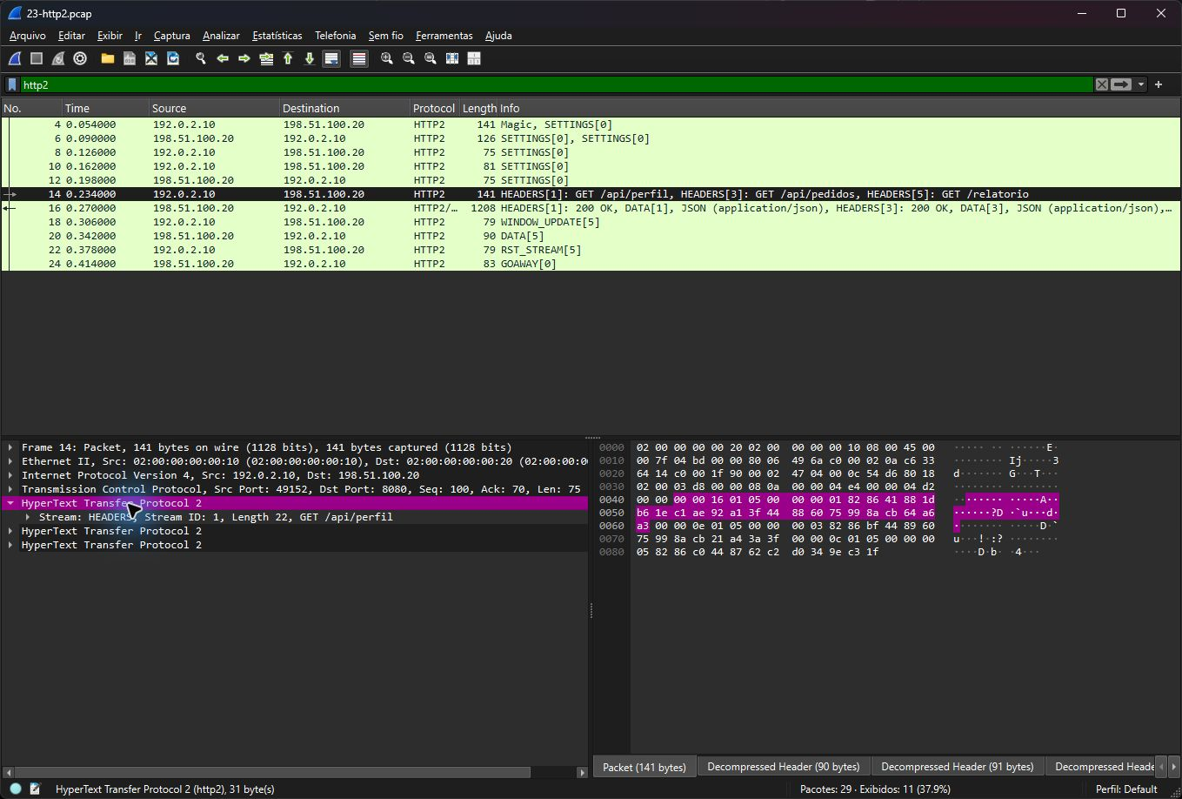Viewport: 1182px width, 799px height.
Task: Jump to the last packet
Action: pos(310,58)
